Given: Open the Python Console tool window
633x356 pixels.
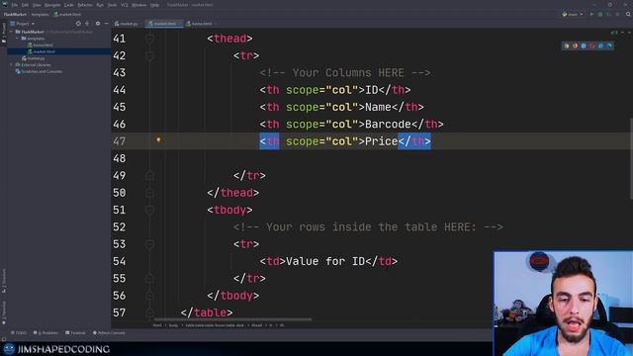Looking at the screenshot, I should pyautogui.click(x=109, y=333).
